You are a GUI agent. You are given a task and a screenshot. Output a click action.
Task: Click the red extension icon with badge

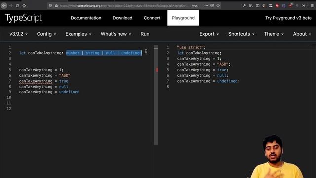point(290,5)
